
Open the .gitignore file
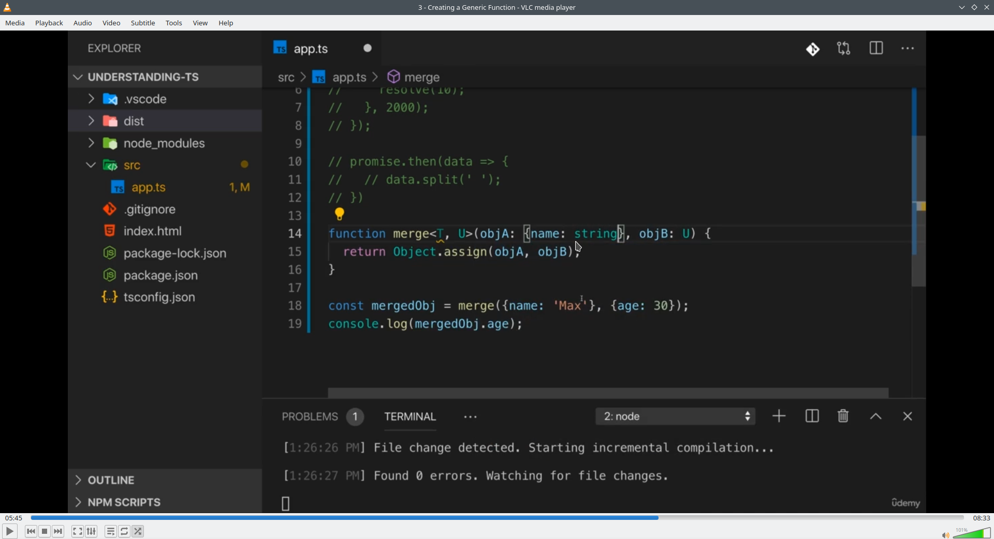click(165, 209)
